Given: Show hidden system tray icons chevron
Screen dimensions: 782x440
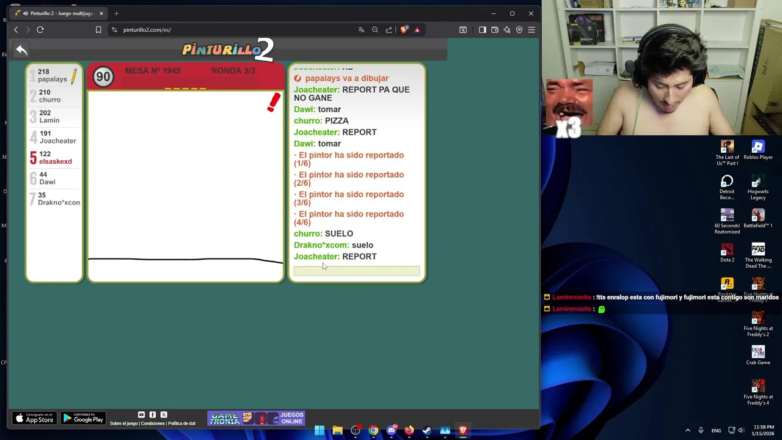Looking at the screenshot, I should coord(687,430).
